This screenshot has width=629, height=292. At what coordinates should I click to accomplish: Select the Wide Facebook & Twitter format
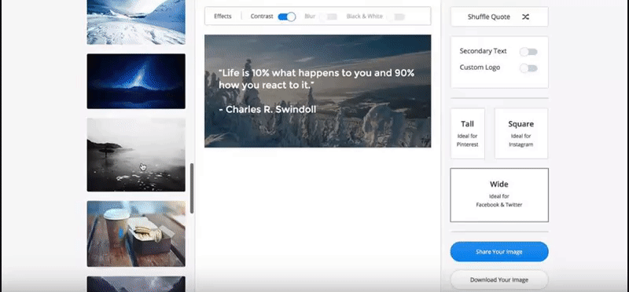click(499, 195)
